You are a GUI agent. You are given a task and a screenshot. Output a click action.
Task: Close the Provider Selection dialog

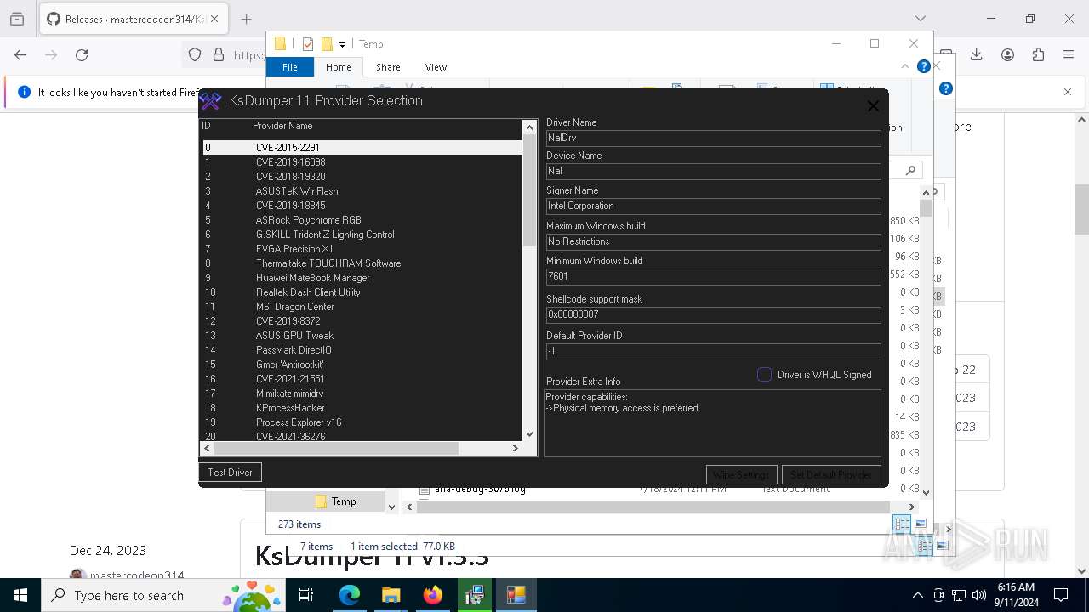tap(873, 106)
